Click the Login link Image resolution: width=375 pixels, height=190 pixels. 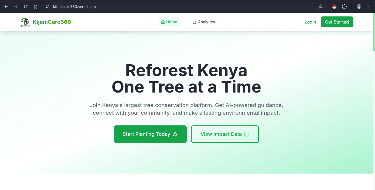[310, 22]
